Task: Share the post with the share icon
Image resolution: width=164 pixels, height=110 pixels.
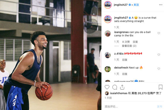Action: tap(122, 87)
